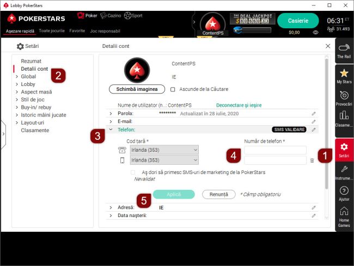354x266 pixels.
Task: Toggle Ascunde de la Căutare checkbox
Action: pos(173,90)
